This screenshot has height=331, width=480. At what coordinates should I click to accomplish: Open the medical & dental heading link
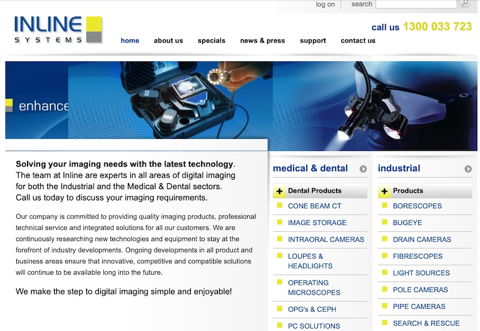[310, 168]
